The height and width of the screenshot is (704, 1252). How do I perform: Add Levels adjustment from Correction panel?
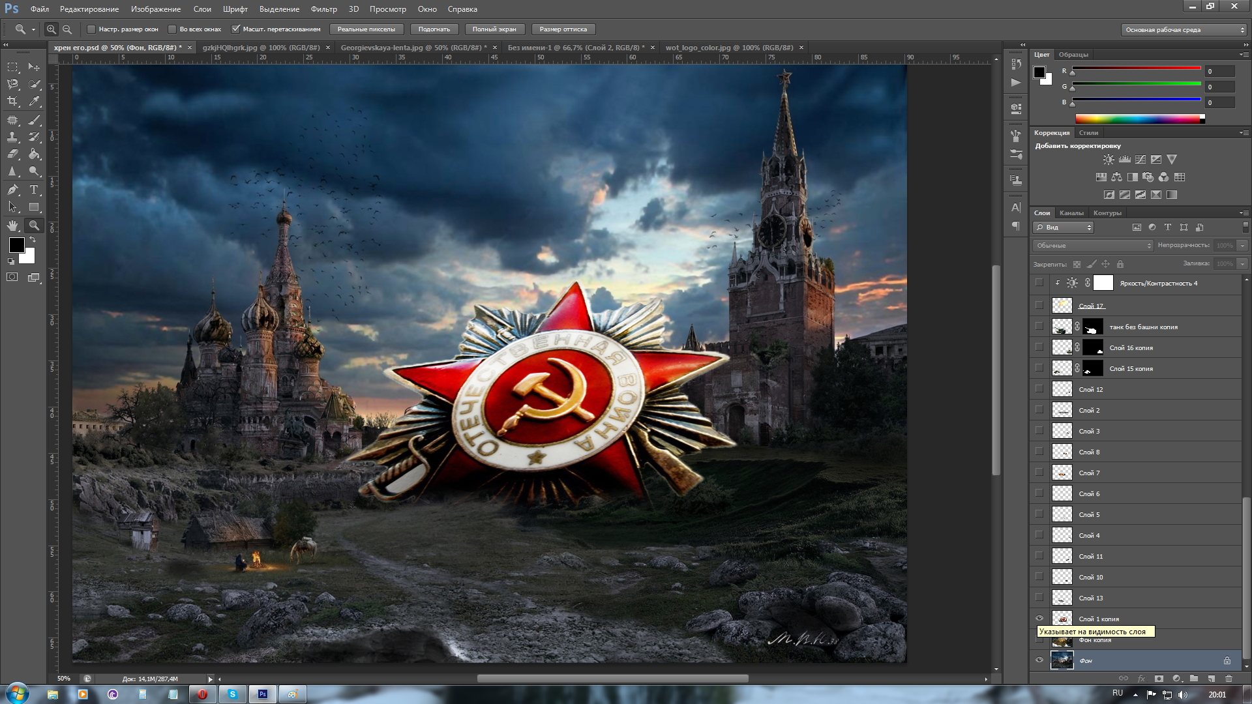1125,159
